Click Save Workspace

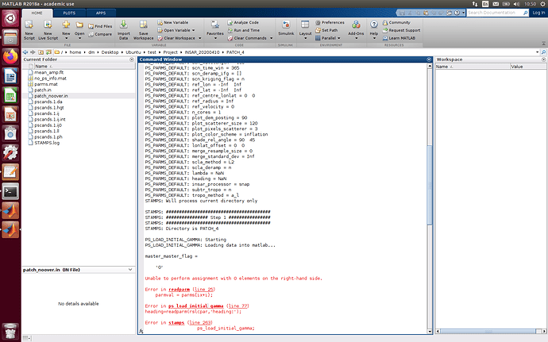pos(143,30)
